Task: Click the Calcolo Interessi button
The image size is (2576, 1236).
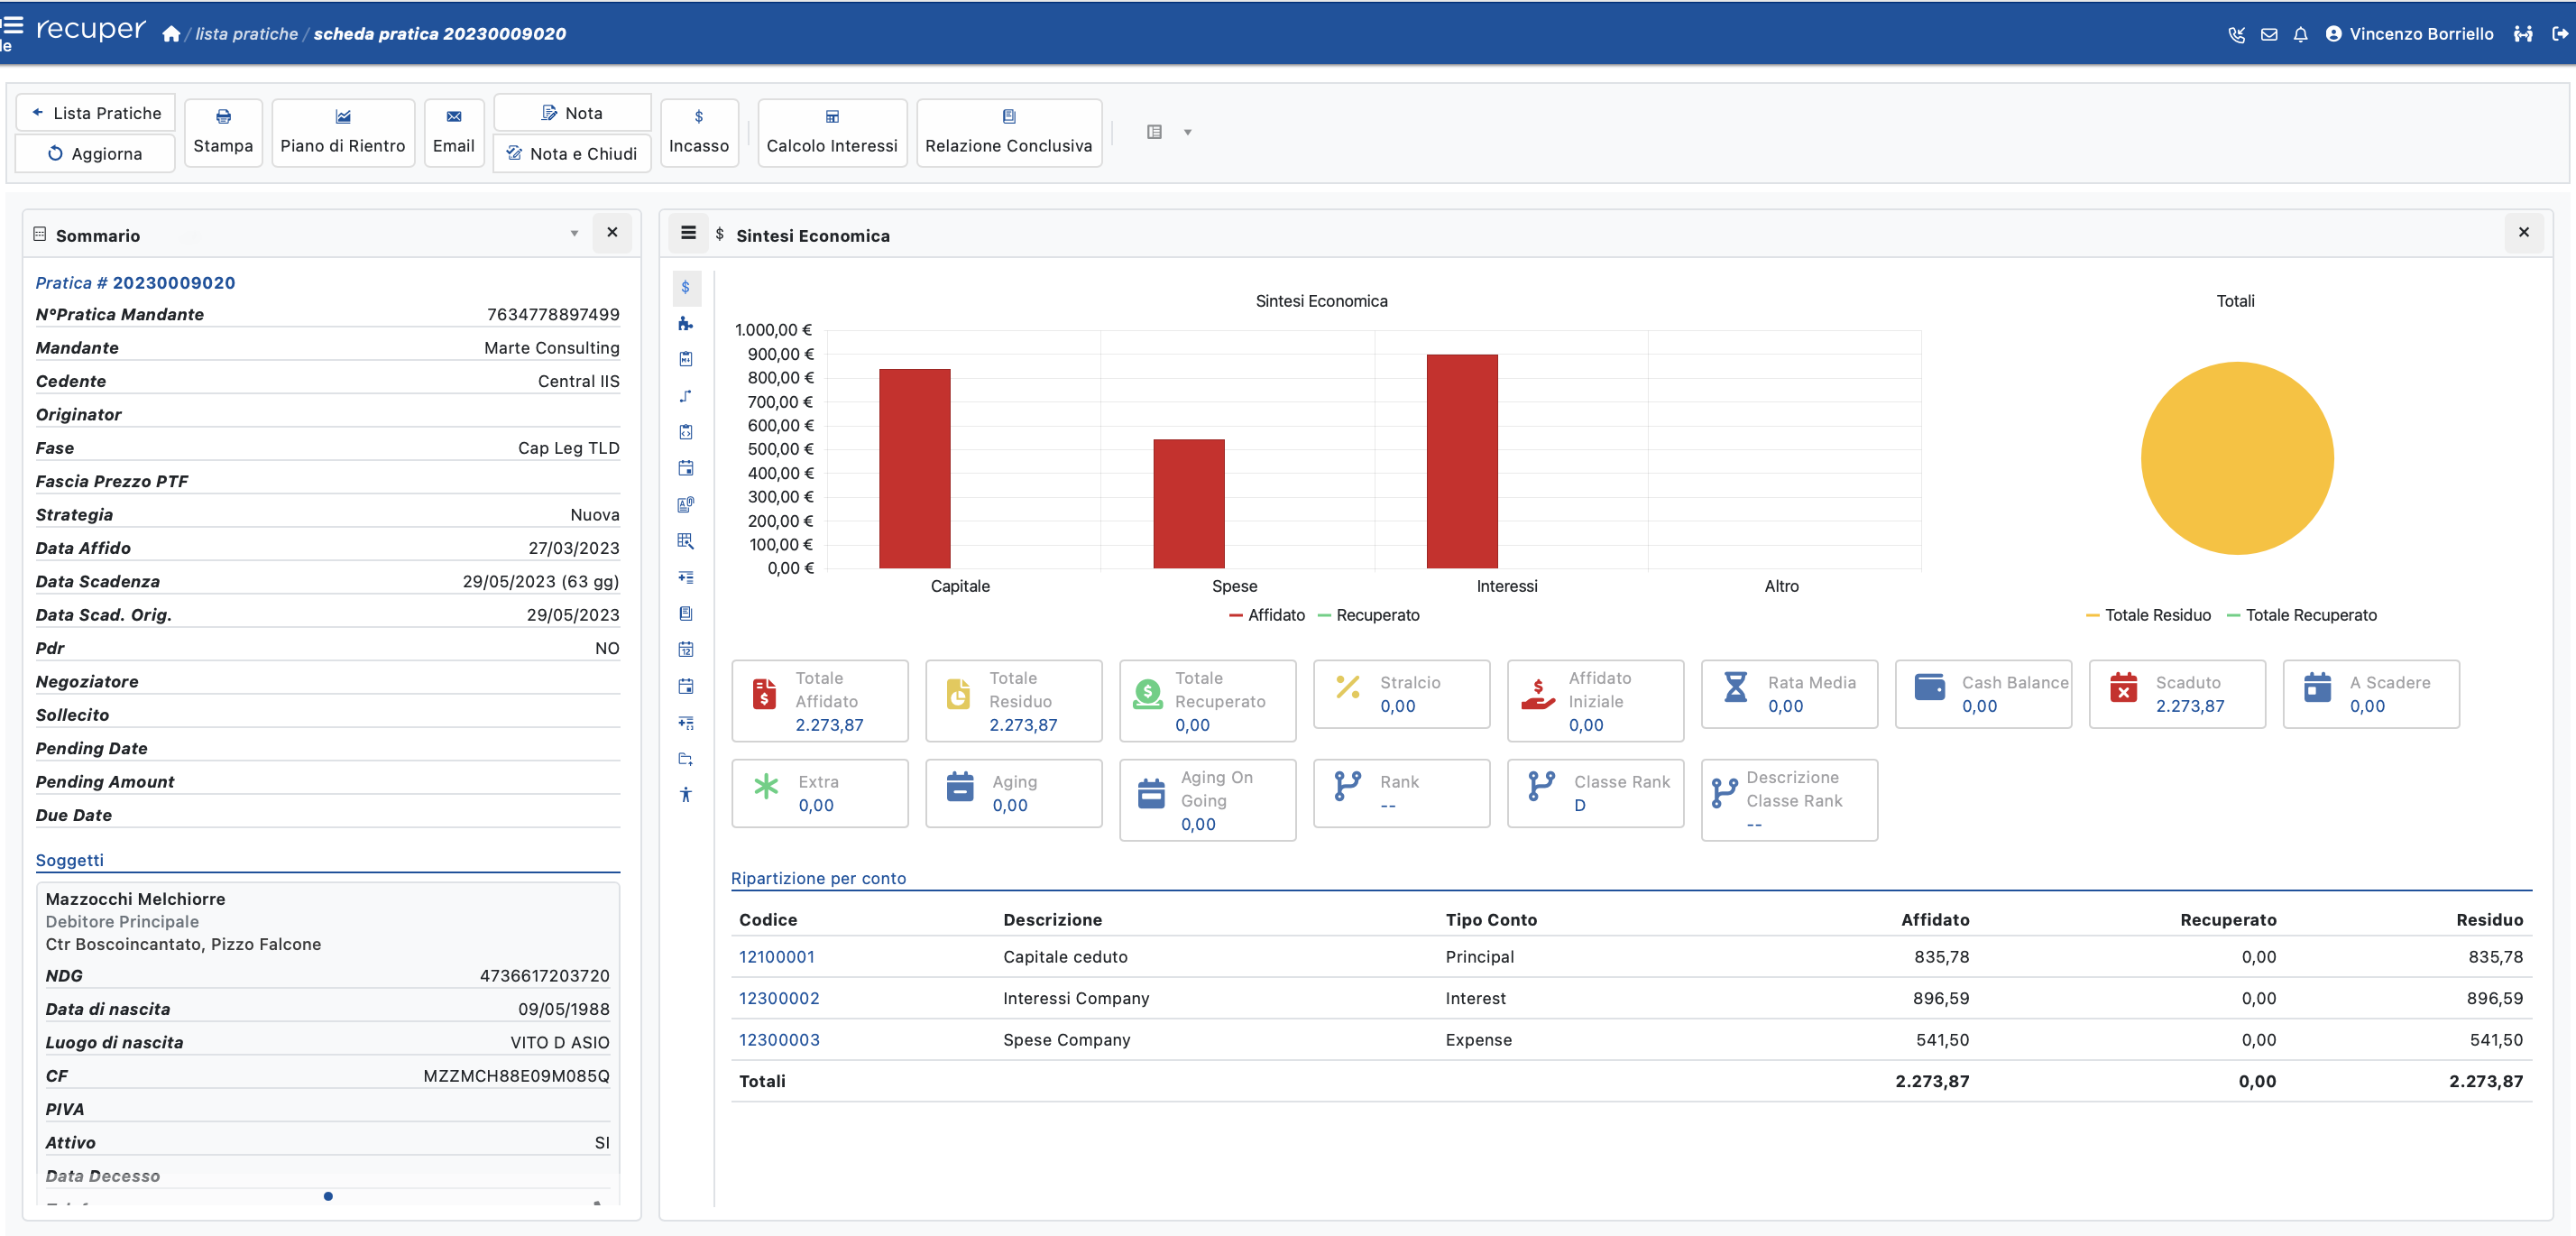Action: coord(831,132)
